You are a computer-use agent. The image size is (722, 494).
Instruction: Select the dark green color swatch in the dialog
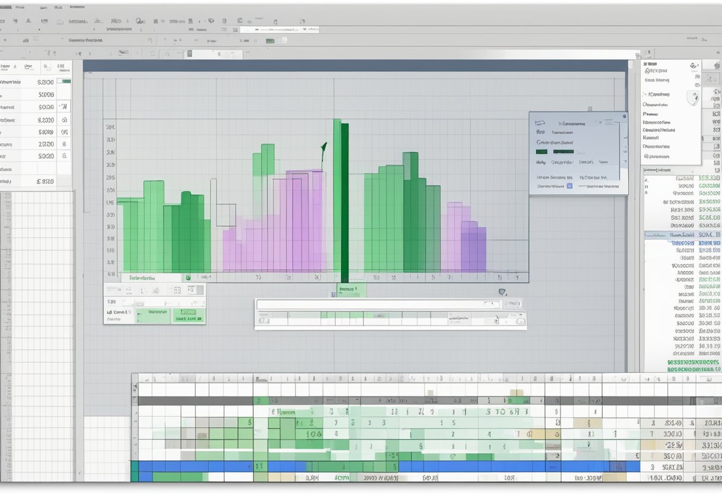(541, 151)
